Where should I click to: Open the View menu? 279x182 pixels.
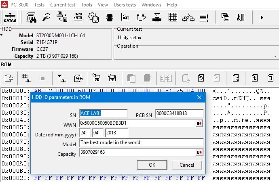coord(103,4)
